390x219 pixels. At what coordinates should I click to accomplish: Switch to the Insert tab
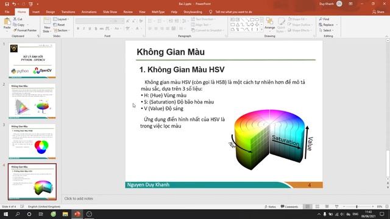point(36,12)
